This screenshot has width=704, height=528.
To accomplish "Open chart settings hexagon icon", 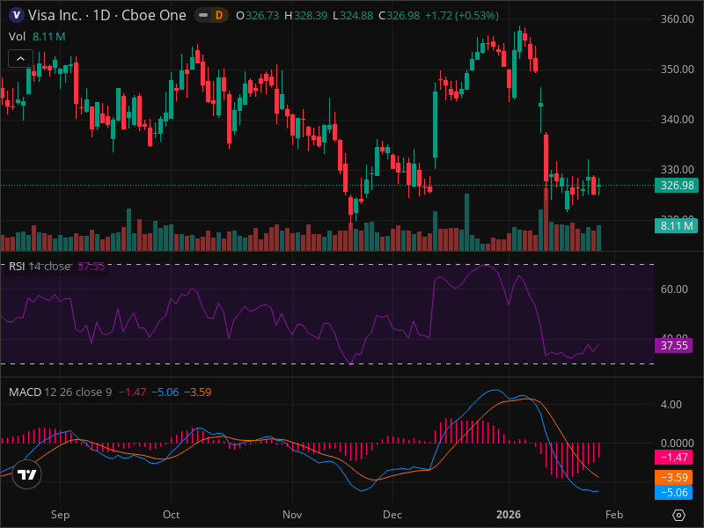I will pos(678,515).
